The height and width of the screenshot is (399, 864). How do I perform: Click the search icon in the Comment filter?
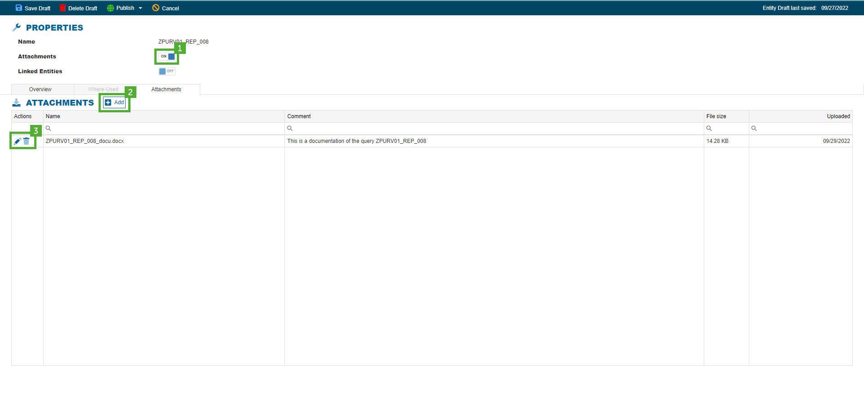(290, 129)
